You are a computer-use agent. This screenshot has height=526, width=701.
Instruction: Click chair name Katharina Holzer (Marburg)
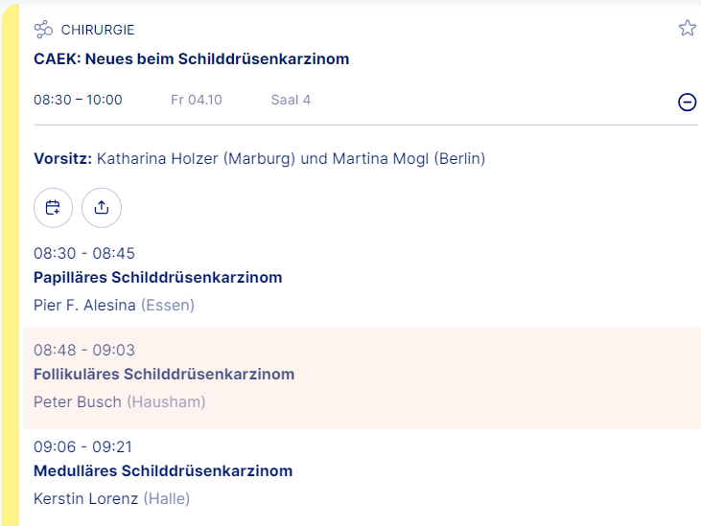click(197, 158)
